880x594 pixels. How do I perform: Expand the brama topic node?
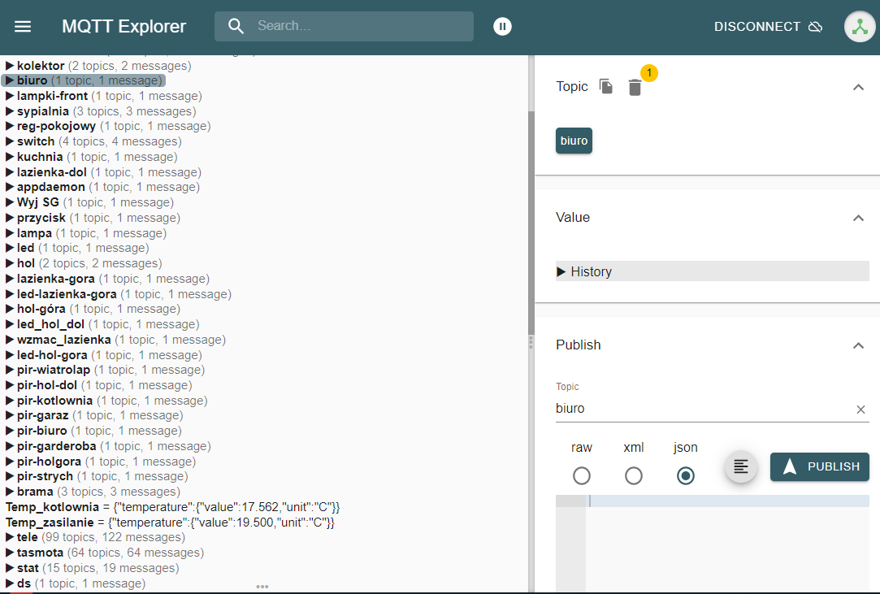[10, 492]
